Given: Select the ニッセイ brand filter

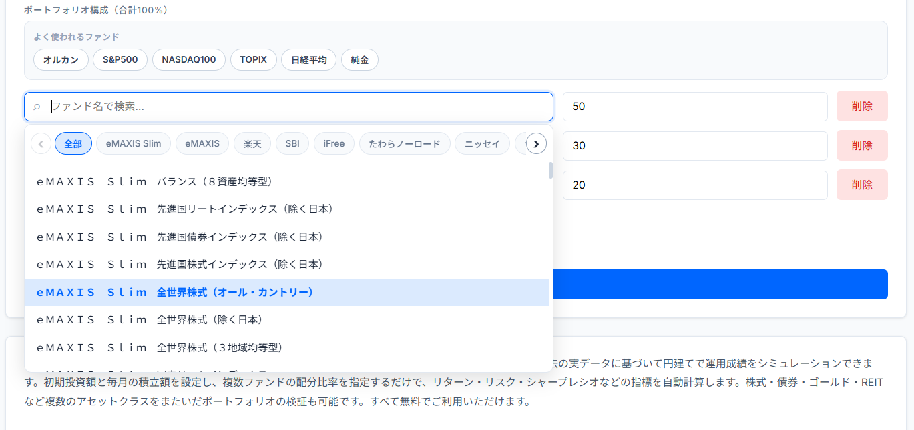Looking at the screenshot, I should point(482,143).
